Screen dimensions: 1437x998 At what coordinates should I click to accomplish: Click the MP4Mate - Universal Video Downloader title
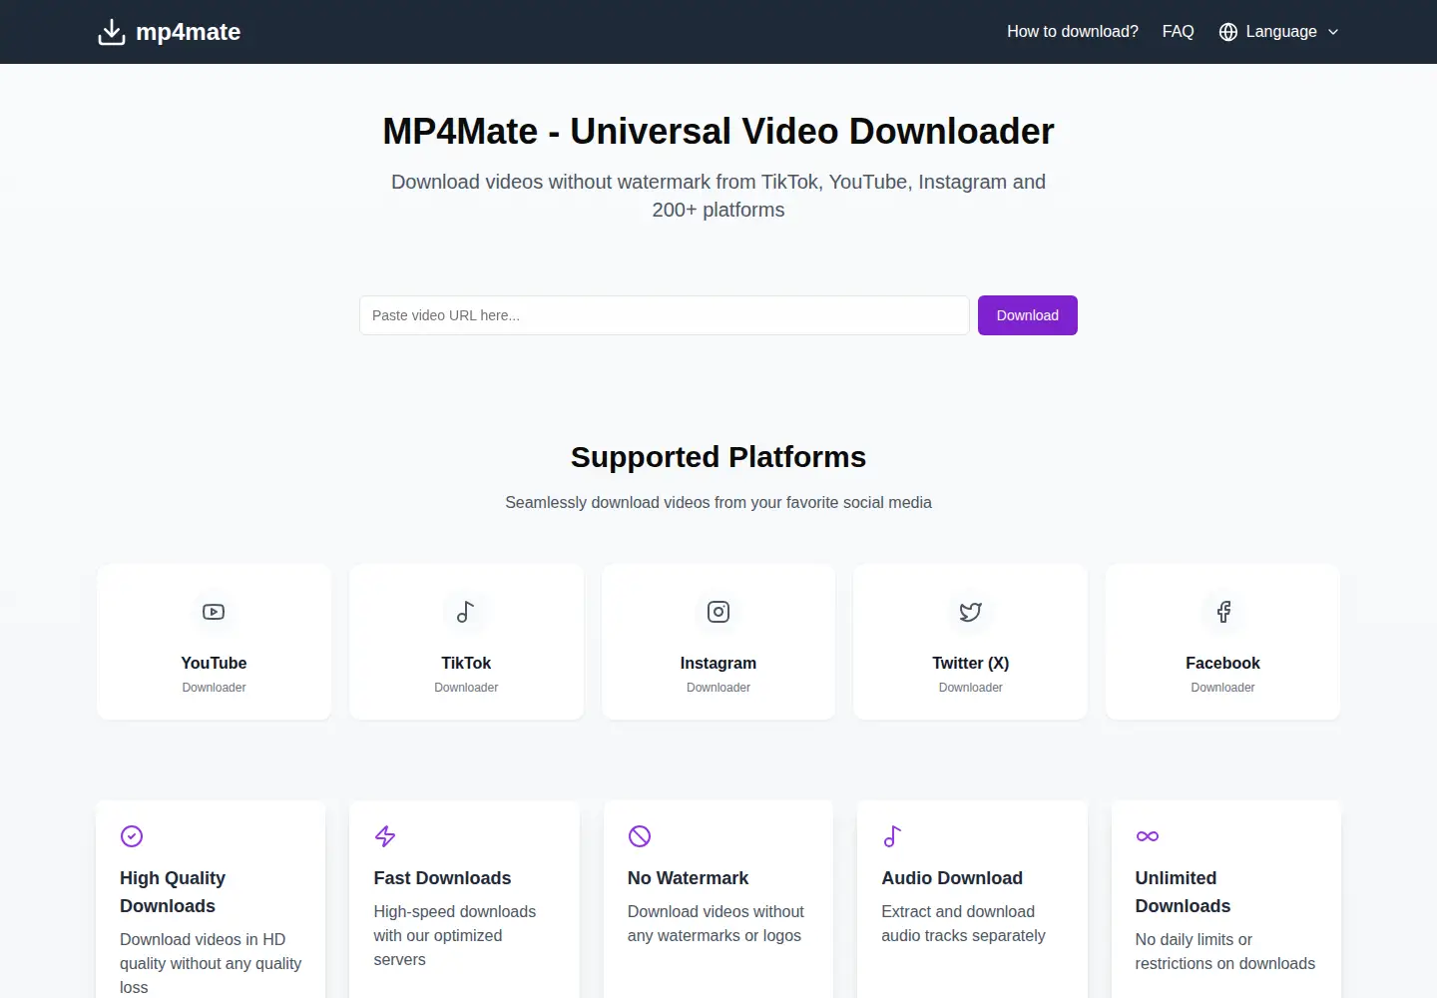(x=718, y=132)
